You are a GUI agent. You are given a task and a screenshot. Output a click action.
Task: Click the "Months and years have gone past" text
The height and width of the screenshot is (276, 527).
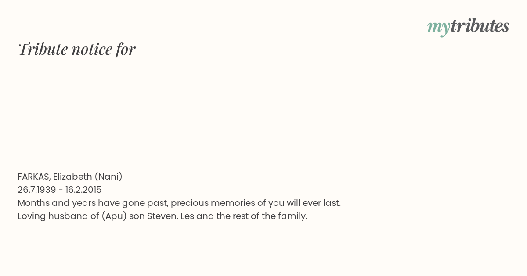93,203
